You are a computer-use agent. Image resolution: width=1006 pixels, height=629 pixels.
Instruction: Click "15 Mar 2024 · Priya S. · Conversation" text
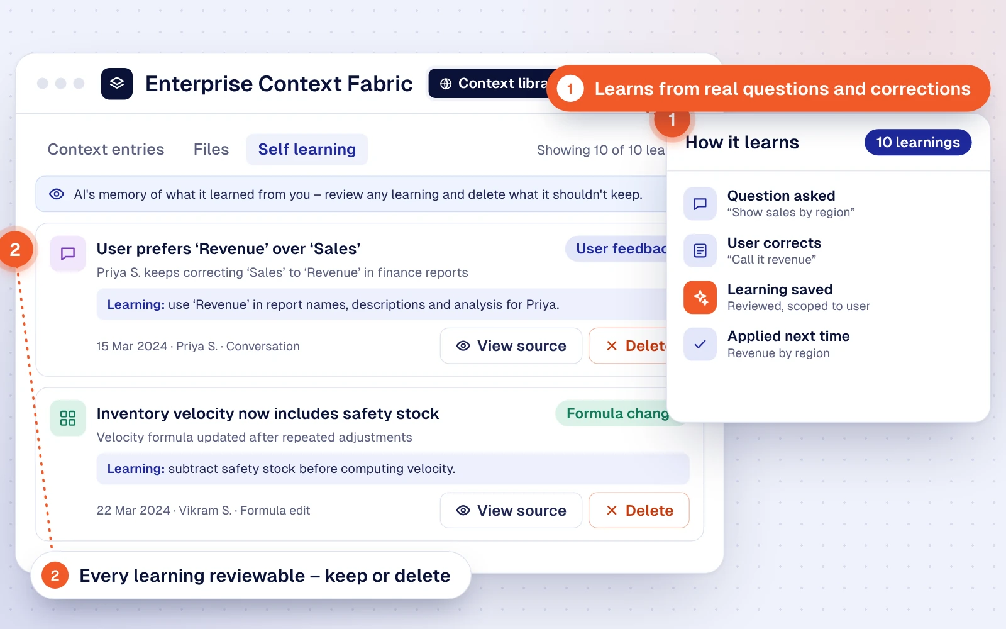click(198, 346)
